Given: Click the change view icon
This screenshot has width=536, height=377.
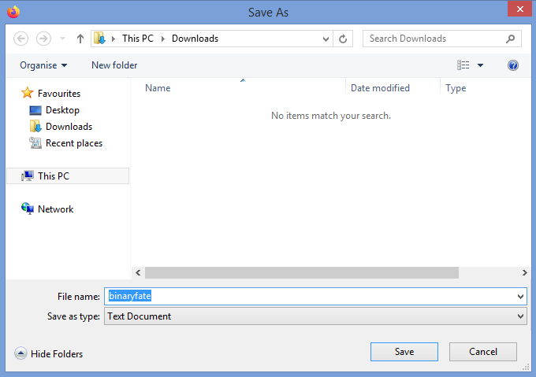Looking at the screenshot, I should coord(463,65).
